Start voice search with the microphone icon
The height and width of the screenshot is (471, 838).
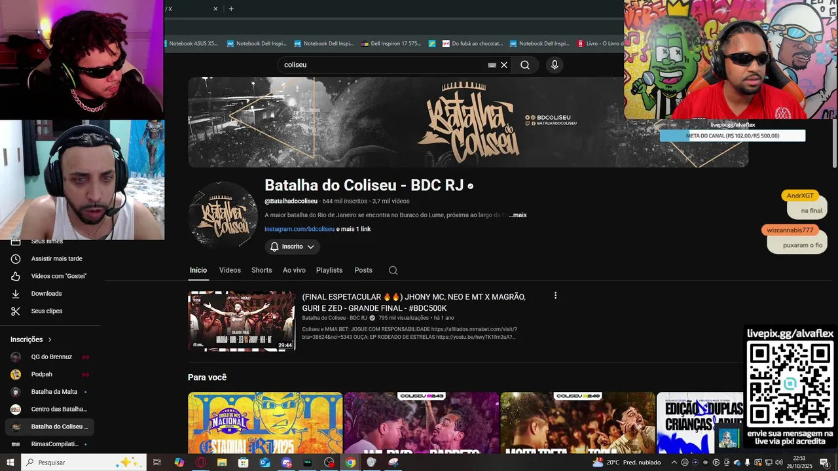(x=555, y=65)
